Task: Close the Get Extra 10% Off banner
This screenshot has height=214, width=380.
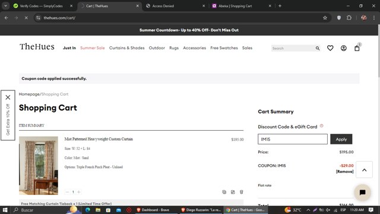Action: pyautogui.click(x=8, y=97)
